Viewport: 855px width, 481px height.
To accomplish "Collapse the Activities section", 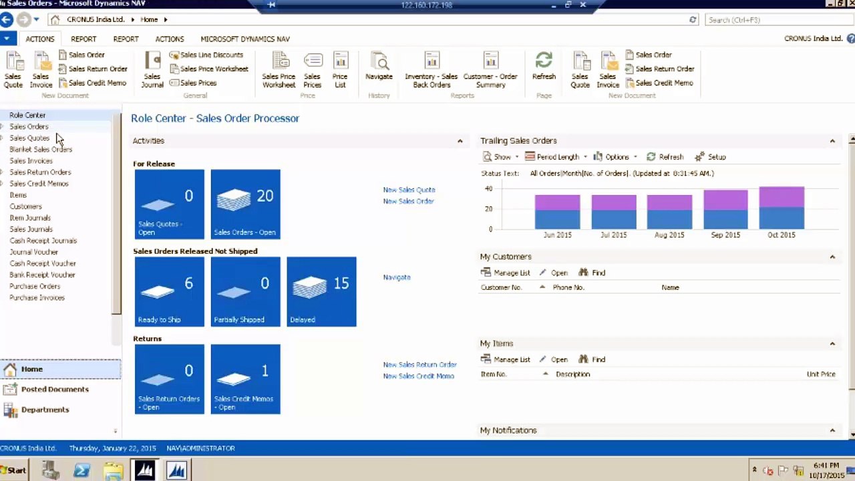I will [460, 141].
